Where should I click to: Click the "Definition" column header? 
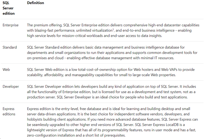(x=35, y=3)
